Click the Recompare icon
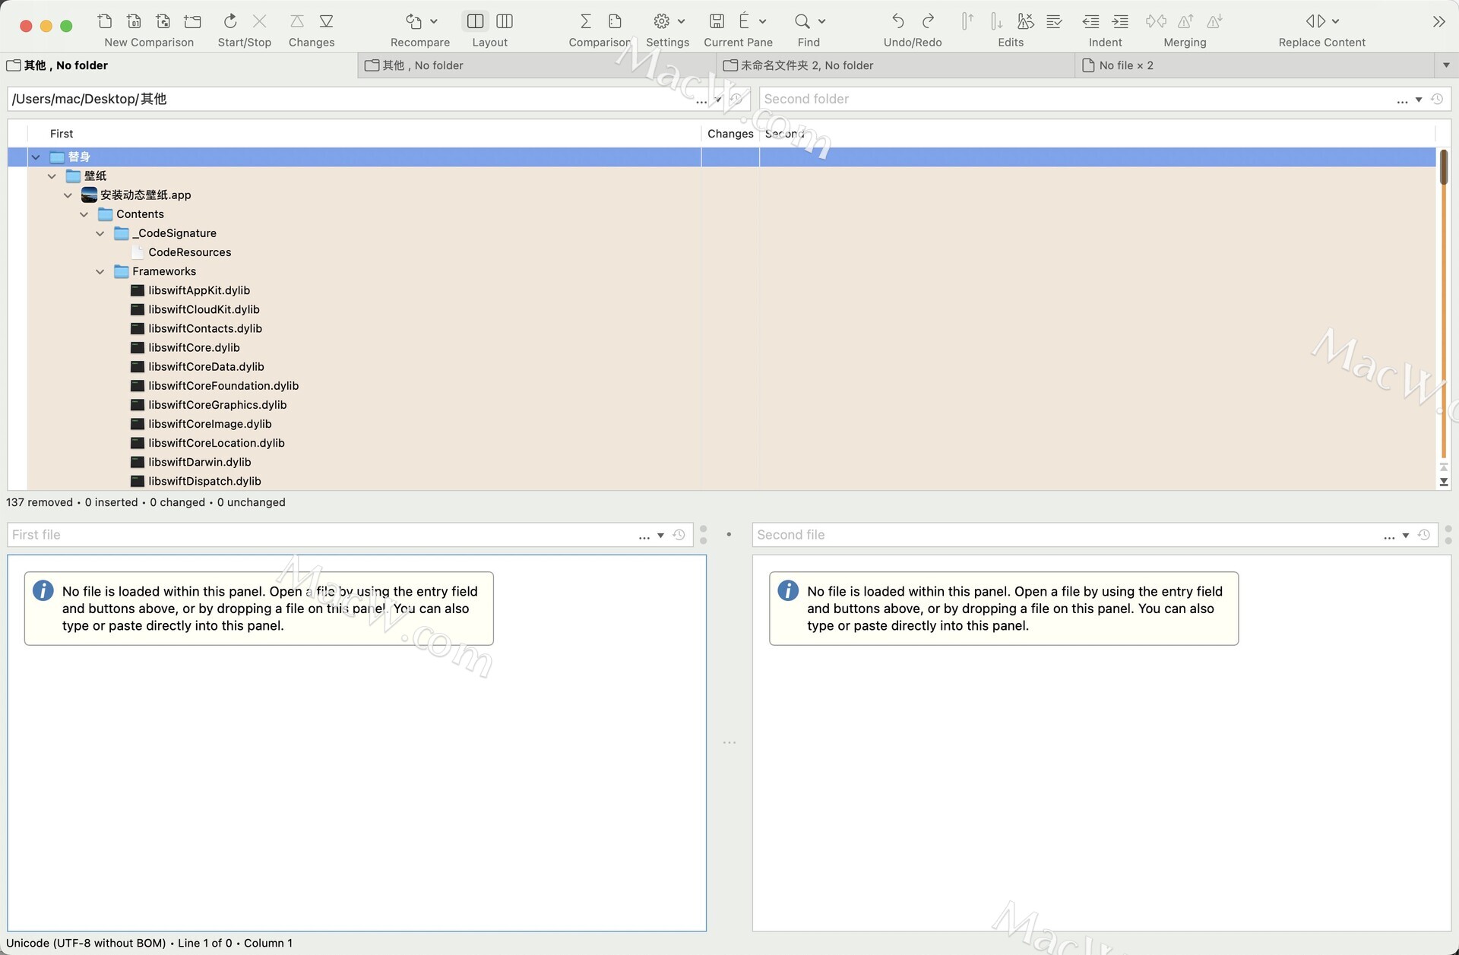The height and width of the screenshot is (955, 1459). (x=413, y=21)
